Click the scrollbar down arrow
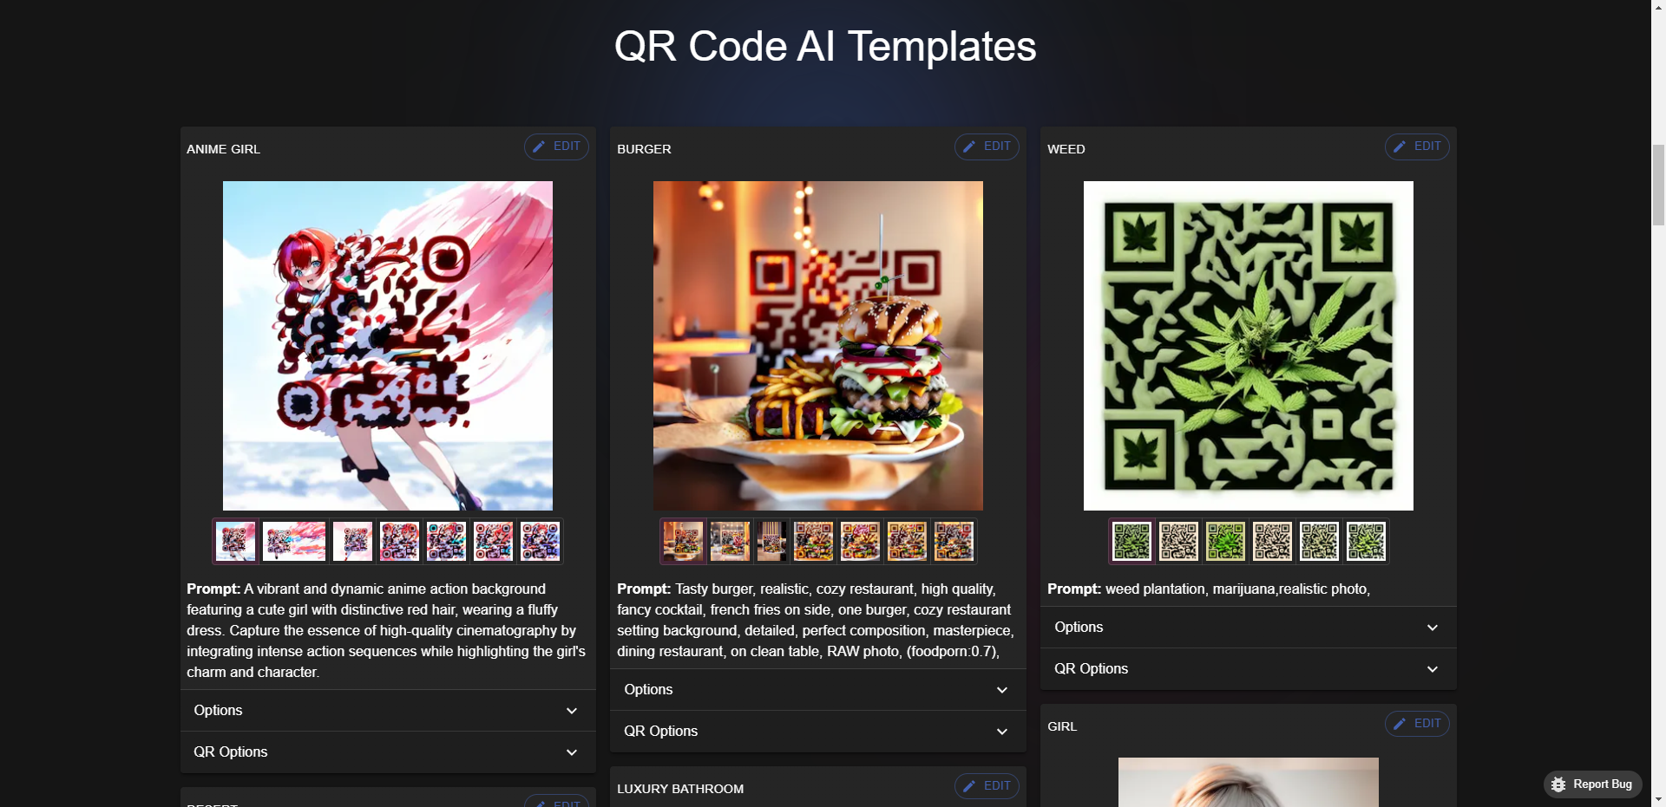Screen dimensions: 1666x807 click(x=1658, y=799)
